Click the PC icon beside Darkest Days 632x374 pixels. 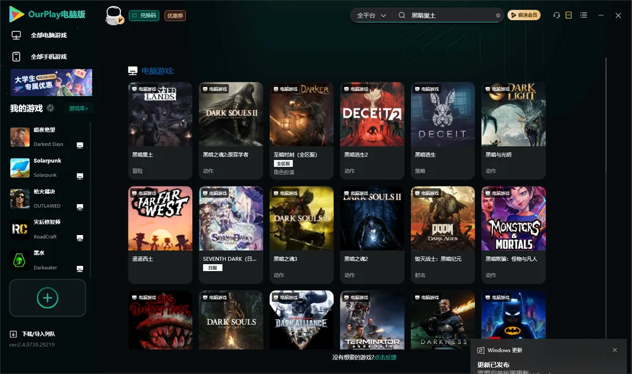[x=80, y=145]
